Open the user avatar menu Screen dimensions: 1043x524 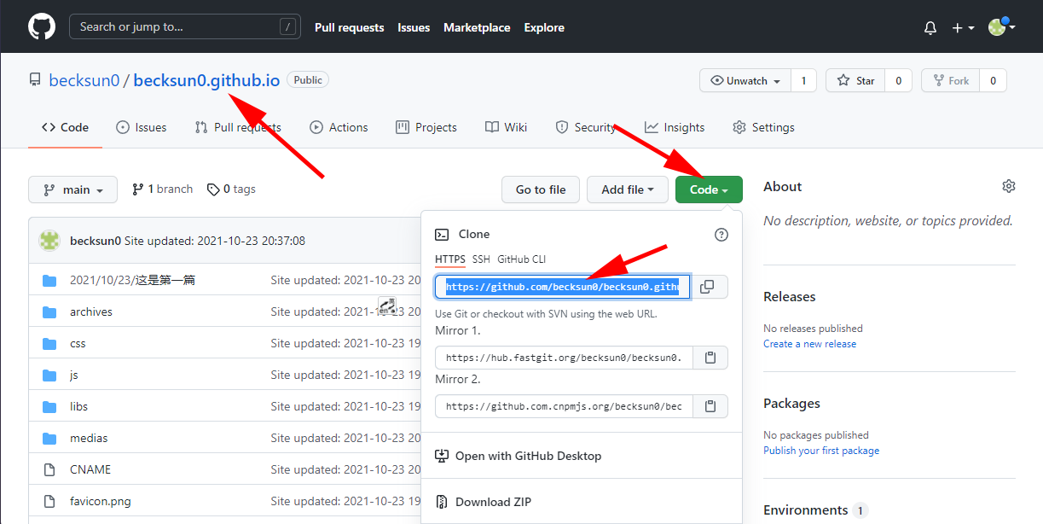tap(1002, 27)
